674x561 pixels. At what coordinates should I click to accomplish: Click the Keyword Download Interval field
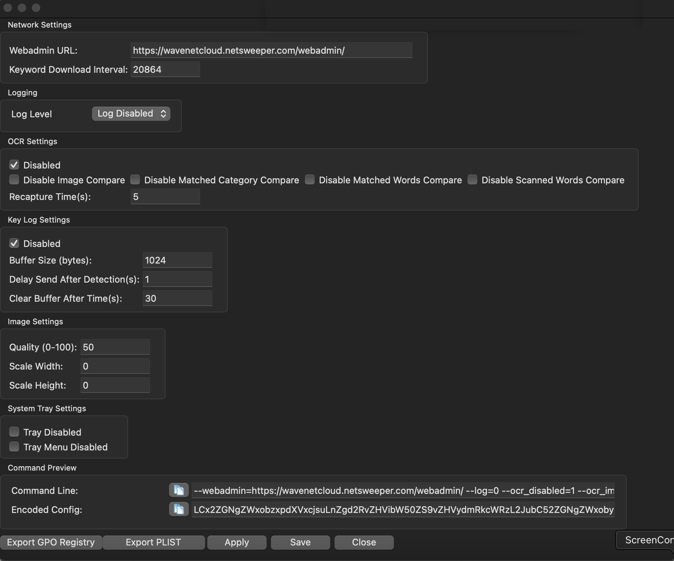pos(165,70)
